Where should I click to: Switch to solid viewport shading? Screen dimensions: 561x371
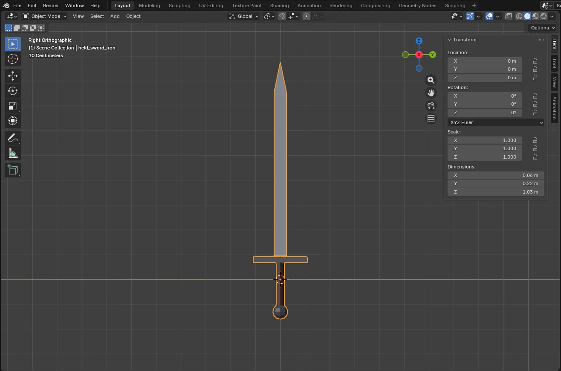click(527, 16)
